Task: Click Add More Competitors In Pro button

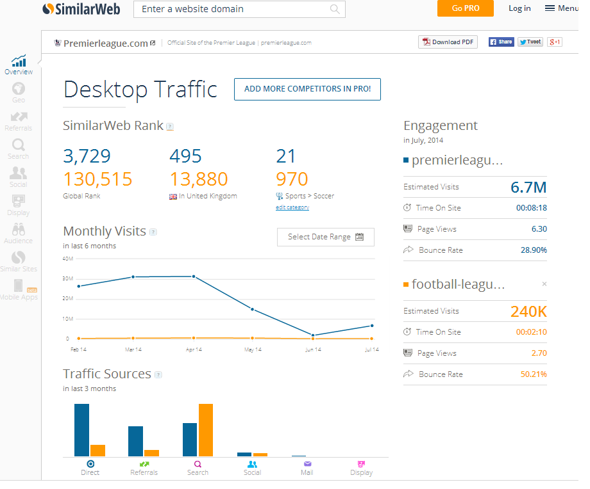Action: [x=307, y=89]
